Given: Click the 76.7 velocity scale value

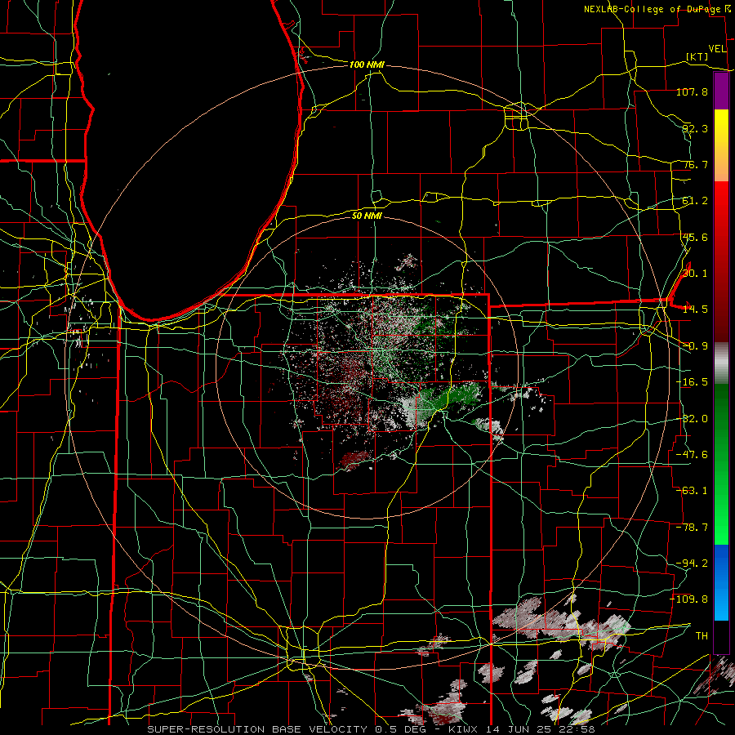Looking at the screenshot, I should pyautogui.click(x=695, y=164).
